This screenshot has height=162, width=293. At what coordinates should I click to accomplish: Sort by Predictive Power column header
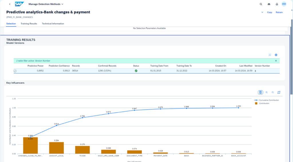(x=35, y=66)
